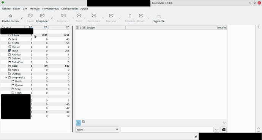262x140 pixels.
Task: Open the Fichero menu
Action: coord(6,9)
